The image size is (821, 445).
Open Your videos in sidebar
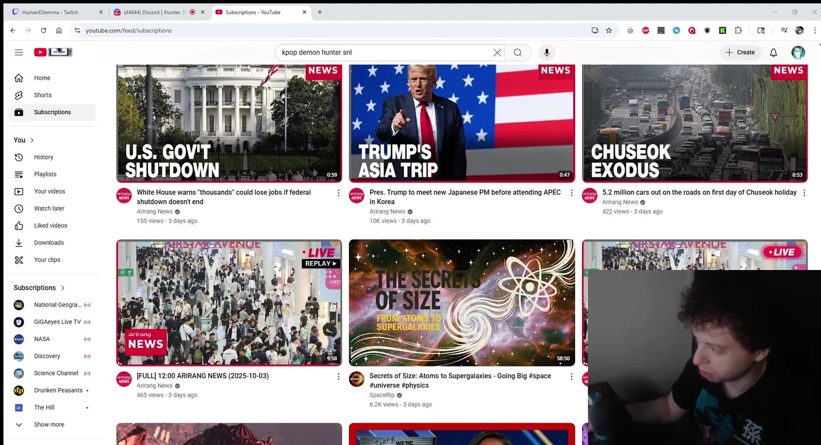tap(53, 192)
